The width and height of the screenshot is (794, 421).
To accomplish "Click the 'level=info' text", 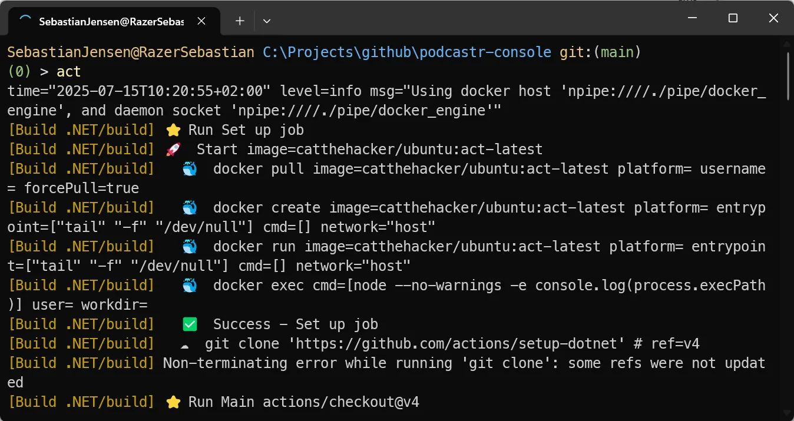I will (321, 91).
